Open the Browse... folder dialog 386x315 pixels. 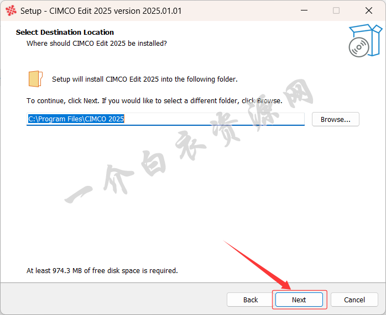(x=335, y=119)
